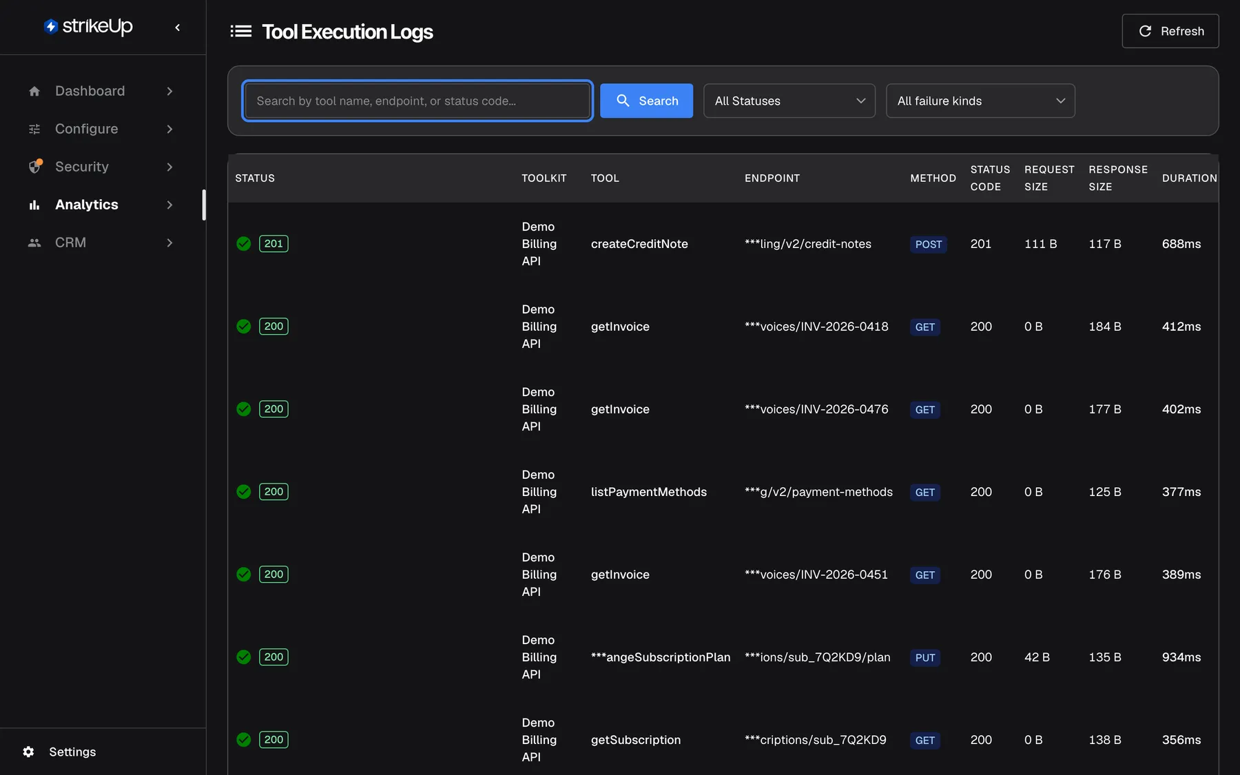
Task: Click the GET badge on listPaymentMethods row
Action: click(925, 493)
